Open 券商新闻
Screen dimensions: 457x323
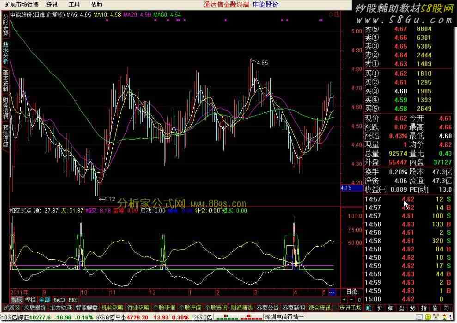point(293,308)
